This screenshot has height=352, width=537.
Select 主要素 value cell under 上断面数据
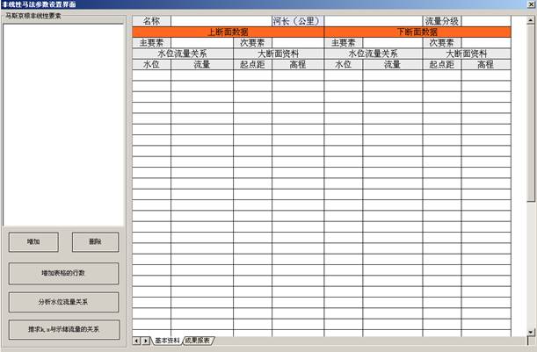click(x=201, y=42)
